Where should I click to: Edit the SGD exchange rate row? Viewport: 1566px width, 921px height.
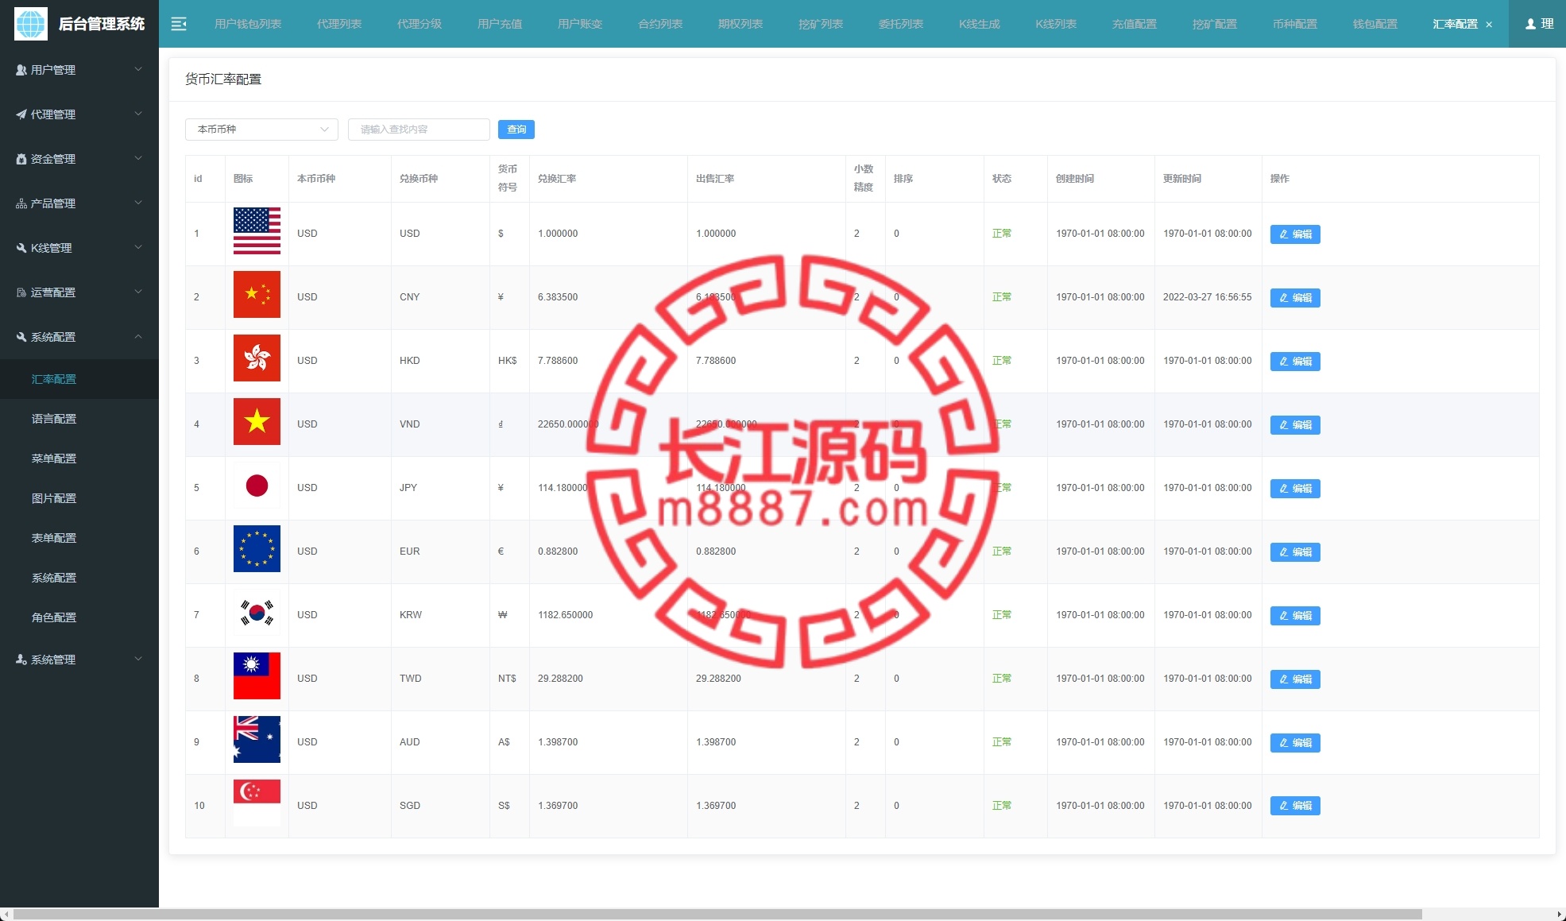[x=1295, y=806]
